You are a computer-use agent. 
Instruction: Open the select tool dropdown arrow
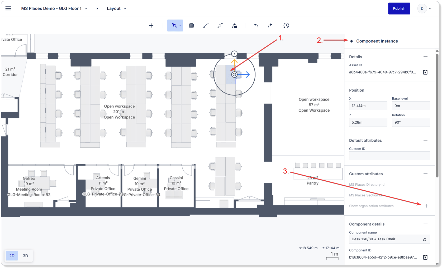tap(180, 26)
